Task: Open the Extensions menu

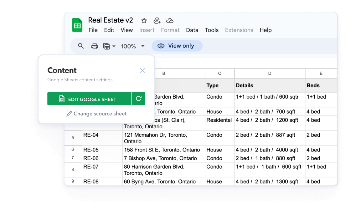Action: pyautogui.click(x=239, y=30)
